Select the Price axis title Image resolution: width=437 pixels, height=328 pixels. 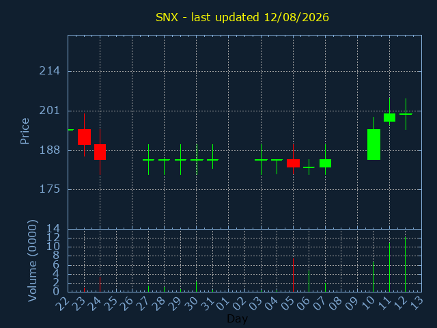[x=25, y=131]
